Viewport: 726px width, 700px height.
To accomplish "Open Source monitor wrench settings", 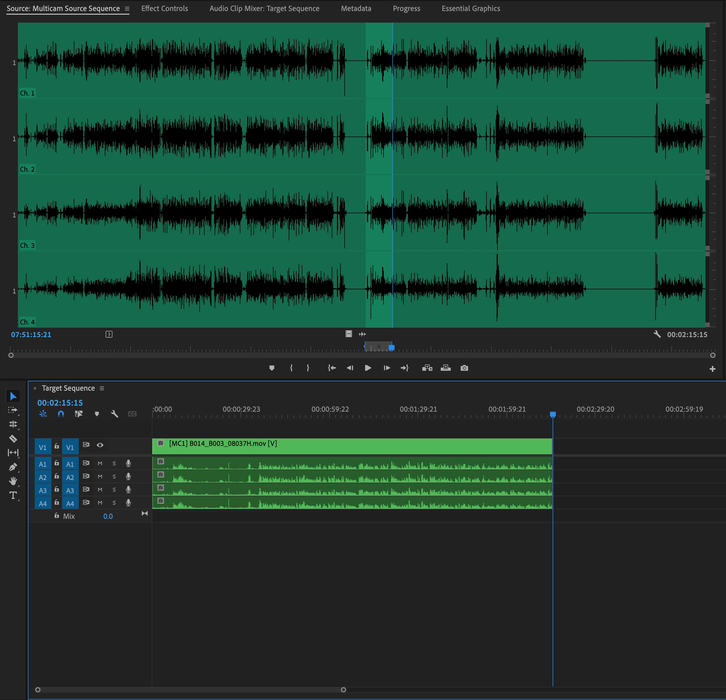I will [x=657, y=334].
